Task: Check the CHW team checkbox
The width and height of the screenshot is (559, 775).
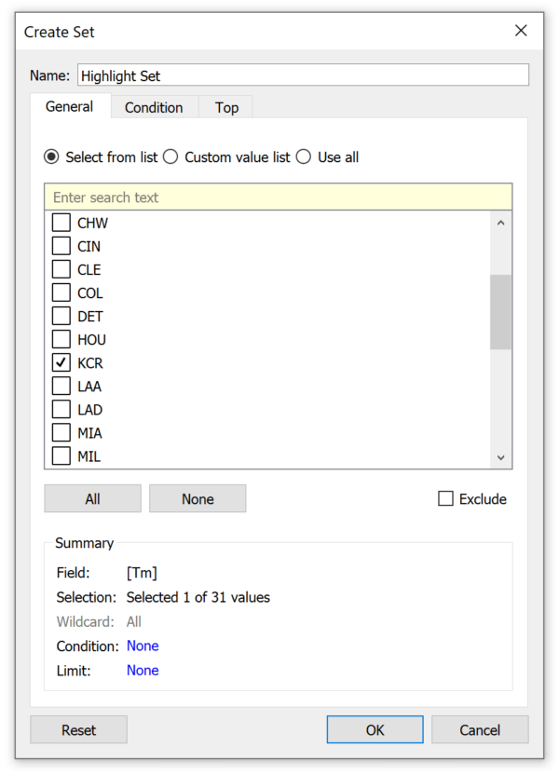Action: pos(61,223)
